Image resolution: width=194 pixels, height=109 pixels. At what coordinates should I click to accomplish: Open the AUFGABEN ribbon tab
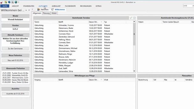[x=43, y=6]
